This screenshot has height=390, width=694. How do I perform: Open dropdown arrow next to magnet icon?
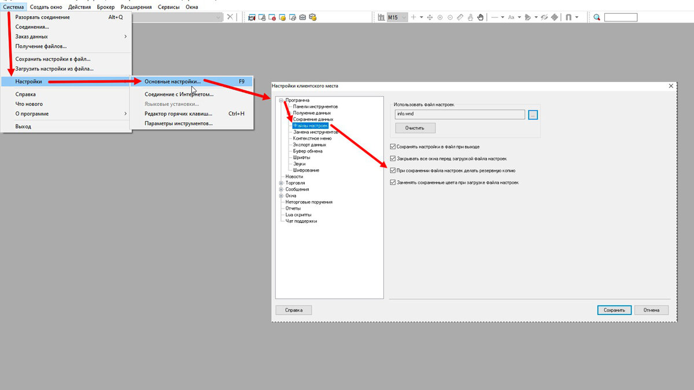click(x=577, y=17)
